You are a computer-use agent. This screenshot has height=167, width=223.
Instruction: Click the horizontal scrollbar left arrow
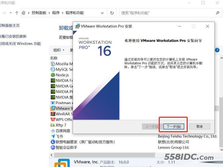[x=52, y=155]
